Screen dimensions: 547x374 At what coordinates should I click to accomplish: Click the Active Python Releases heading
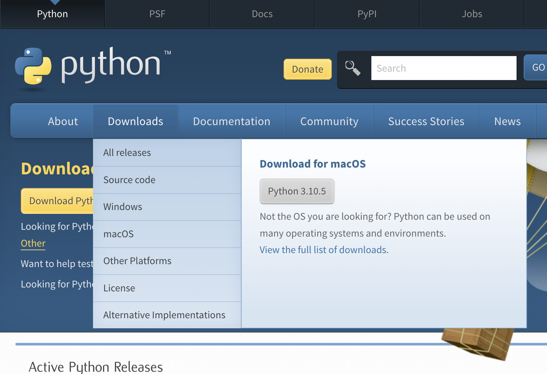click(96, 367)
